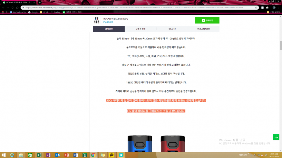
Task: Launch Excel from the taskbar
Action: [x=39, y=155]
